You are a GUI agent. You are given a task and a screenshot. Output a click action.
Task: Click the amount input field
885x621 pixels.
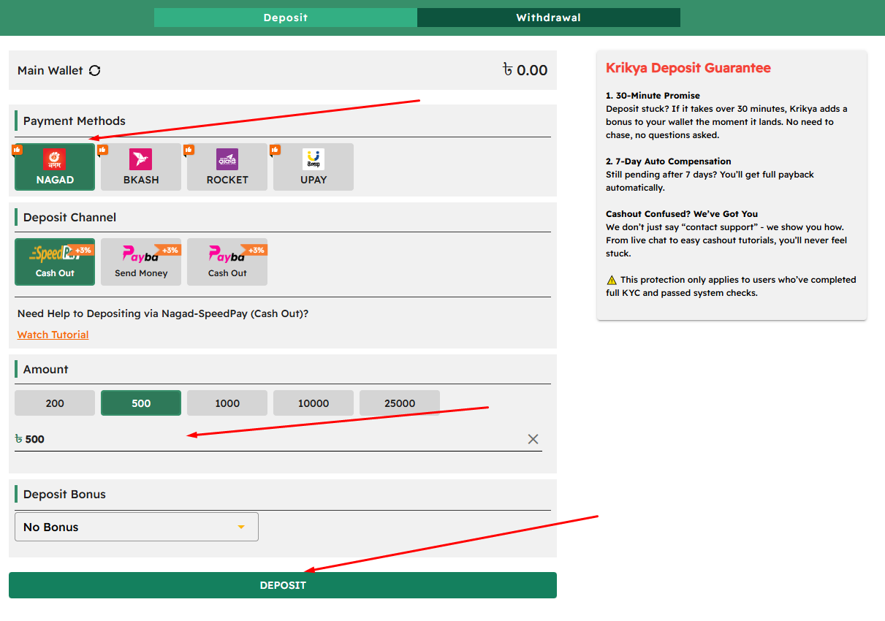[x=270, y=439]
